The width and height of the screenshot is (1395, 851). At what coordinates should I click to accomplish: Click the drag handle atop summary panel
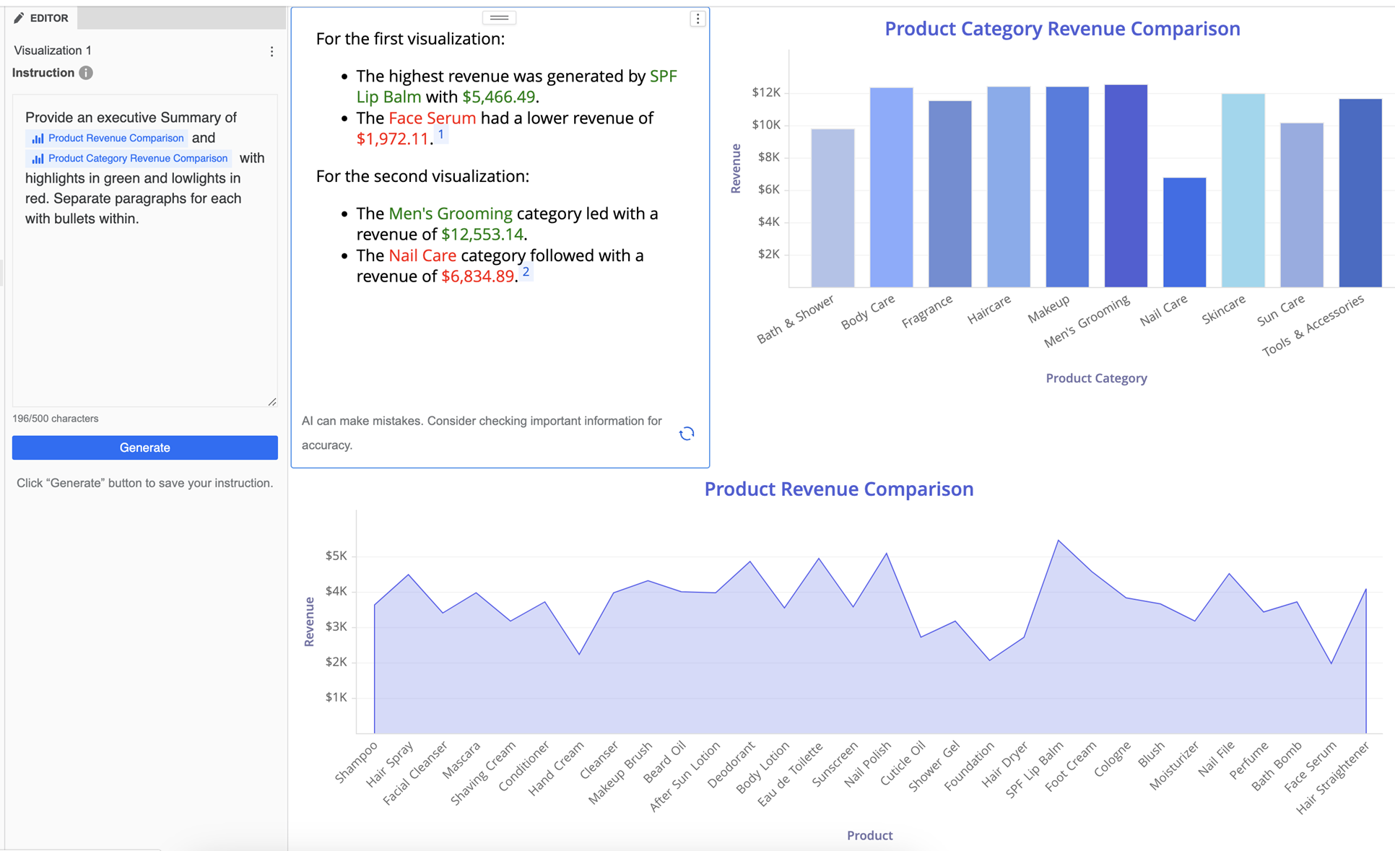coord(499,17)
